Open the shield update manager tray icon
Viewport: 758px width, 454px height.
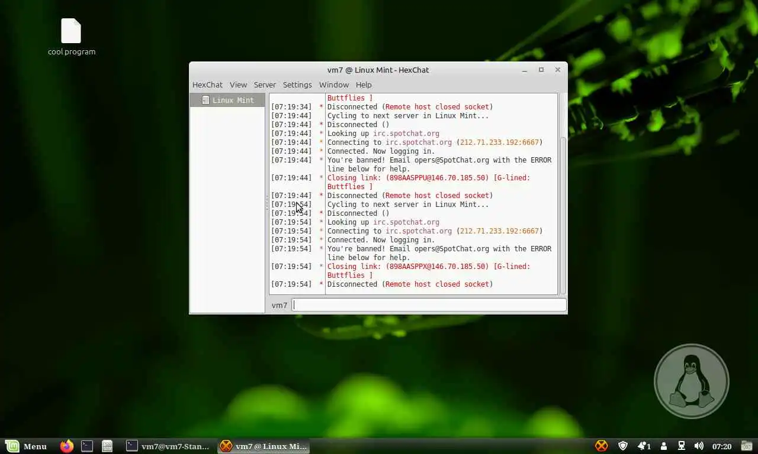[x=623, y=446]
